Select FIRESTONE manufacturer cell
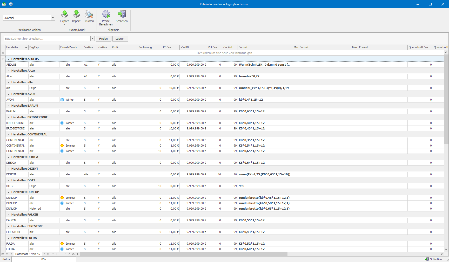 pos(17,232)
